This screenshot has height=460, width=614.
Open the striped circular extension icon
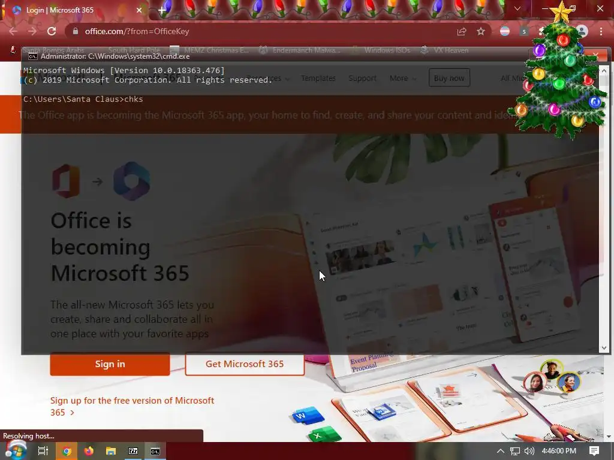pyautogui.click(x=505, y=31)
